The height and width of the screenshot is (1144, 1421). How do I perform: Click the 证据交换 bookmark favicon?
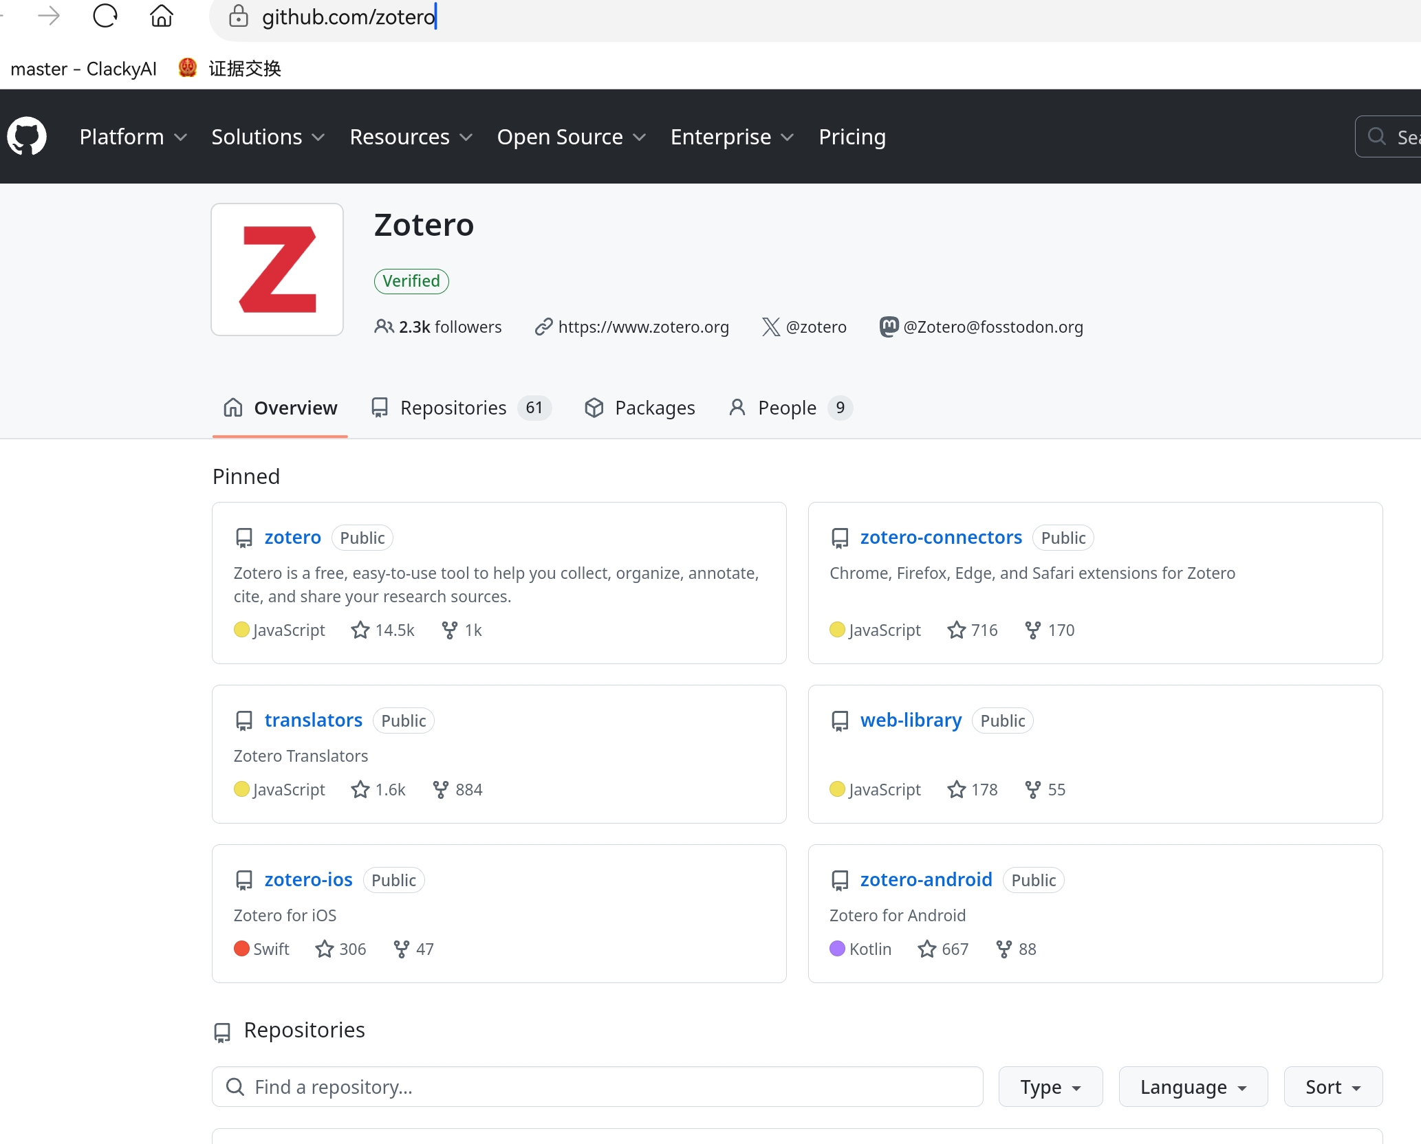pyautogui.click(x=187, y=67)
